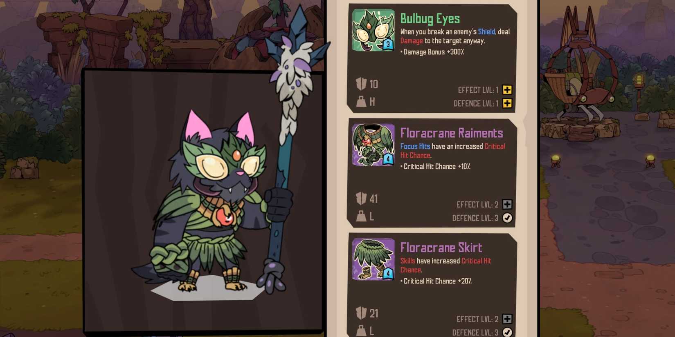
Task: Click Floracrane Skirt defence shield icon
Action: [361, 313]
